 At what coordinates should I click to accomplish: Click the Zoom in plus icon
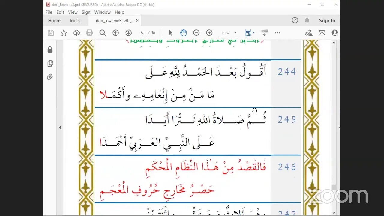click(209, 33)
